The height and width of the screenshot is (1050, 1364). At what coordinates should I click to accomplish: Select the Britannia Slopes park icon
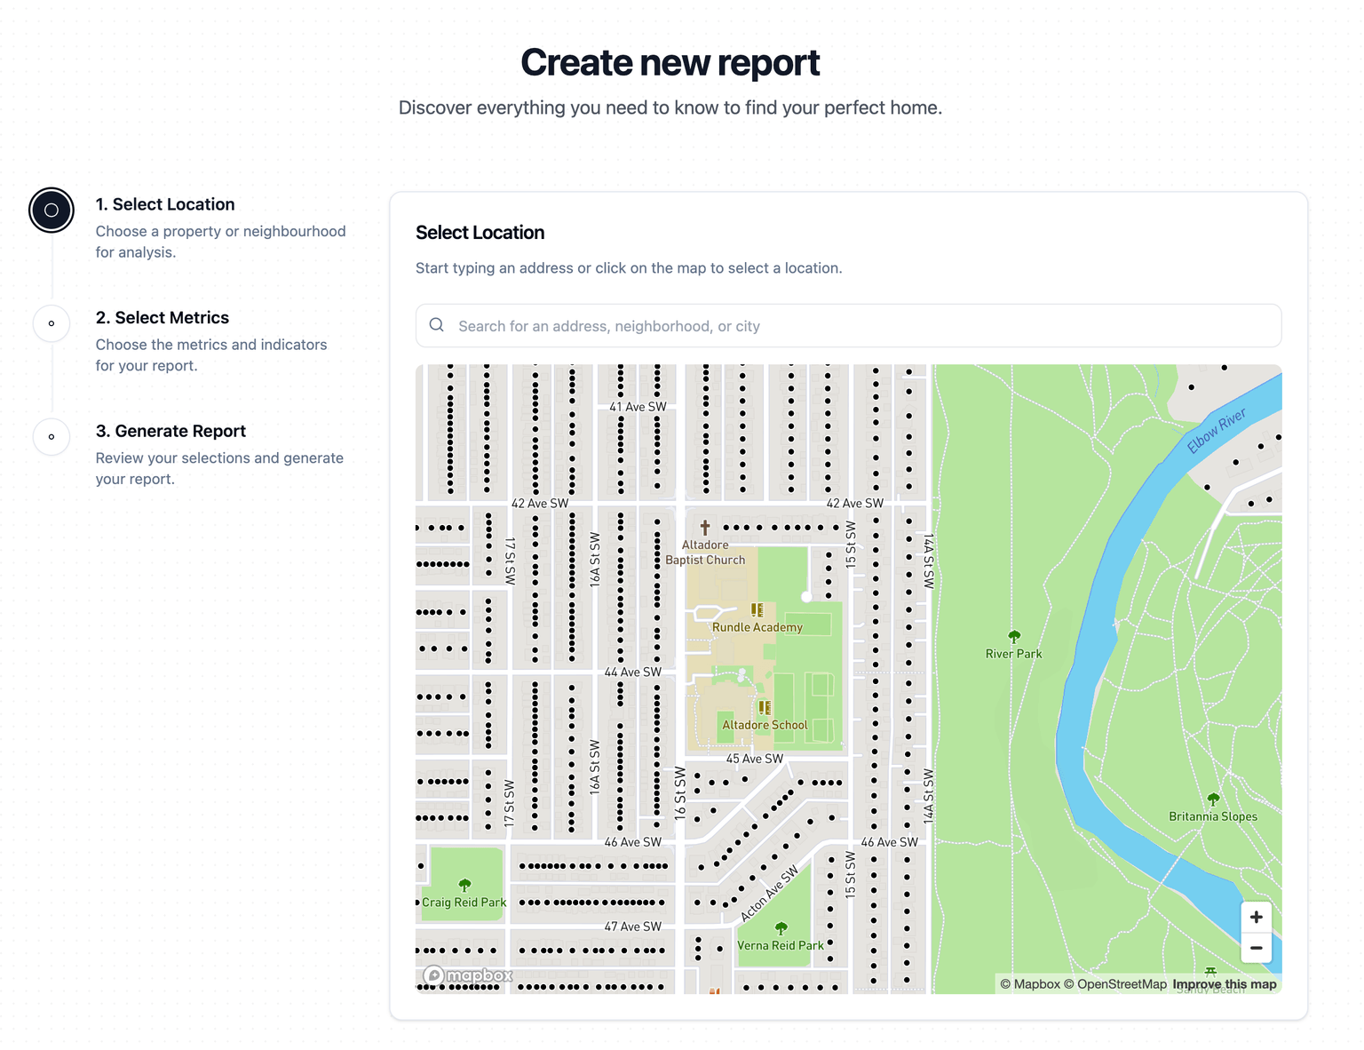tap(1213, 799)
